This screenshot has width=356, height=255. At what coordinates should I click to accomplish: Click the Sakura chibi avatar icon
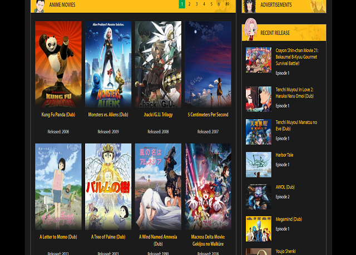(x=250, y=29)
